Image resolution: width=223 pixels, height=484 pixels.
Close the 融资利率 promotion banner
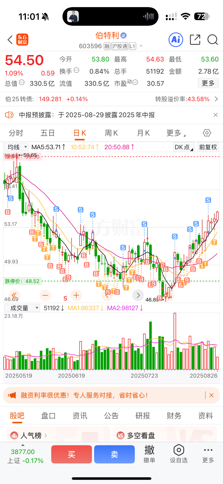[212, 395]
